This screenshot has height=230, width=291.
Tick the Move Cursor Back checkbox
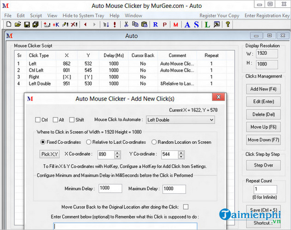(x=186, y=207)
